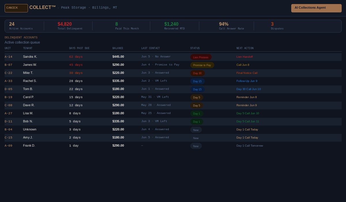Click the Day 30 status badge

pos(198,73)
